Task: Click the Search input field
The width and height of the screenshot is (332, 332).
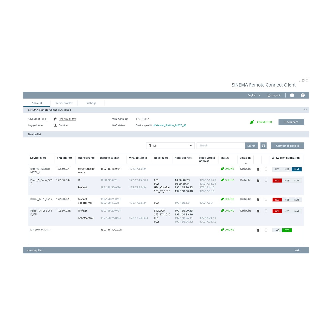Action: 221,146
